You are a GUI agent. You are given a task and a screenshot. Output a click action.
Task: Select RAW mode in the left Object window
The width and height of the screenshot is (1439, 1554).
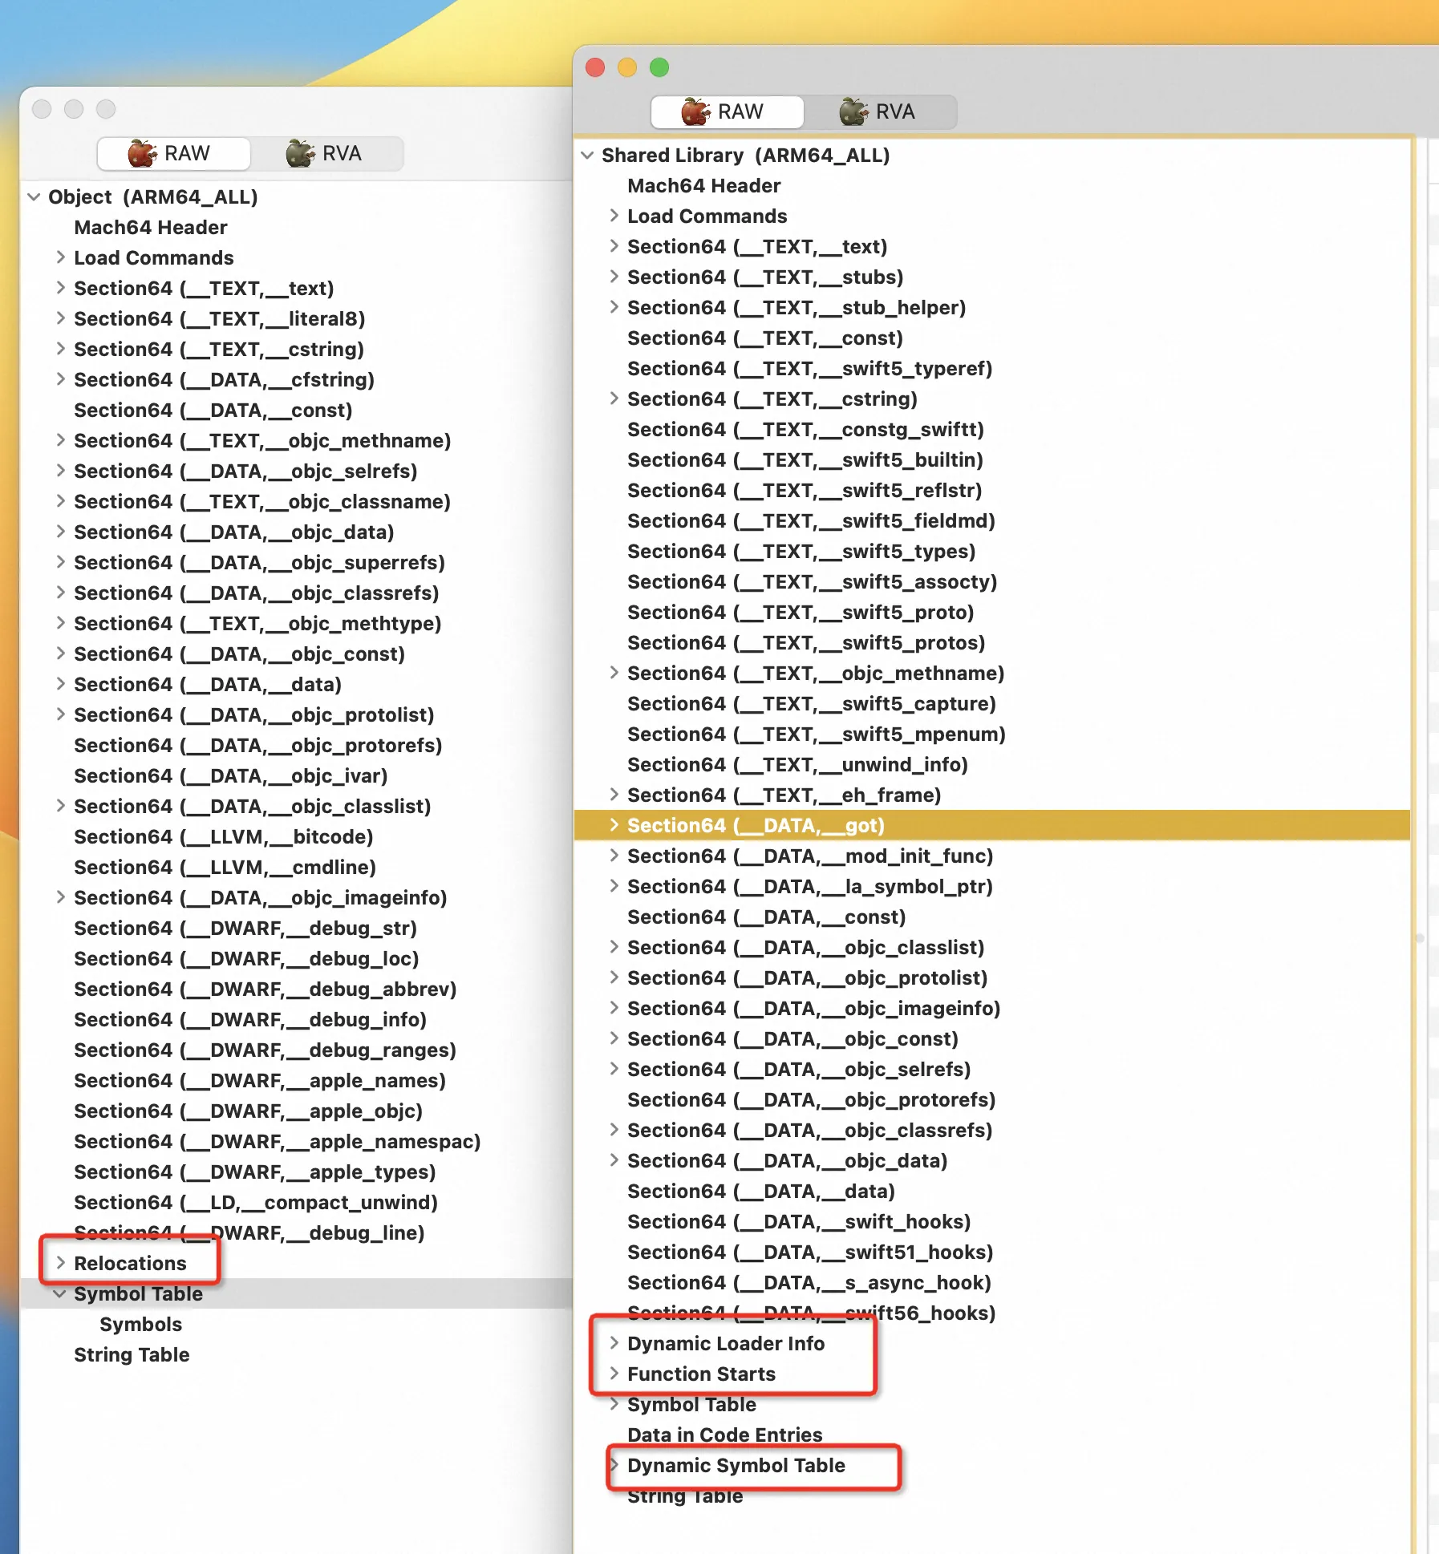click(173, 153)
